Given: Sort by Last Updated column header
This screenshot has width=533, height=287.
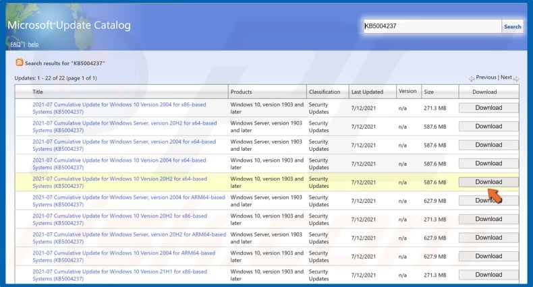Looking at the screenshot, I should [367, 92].
